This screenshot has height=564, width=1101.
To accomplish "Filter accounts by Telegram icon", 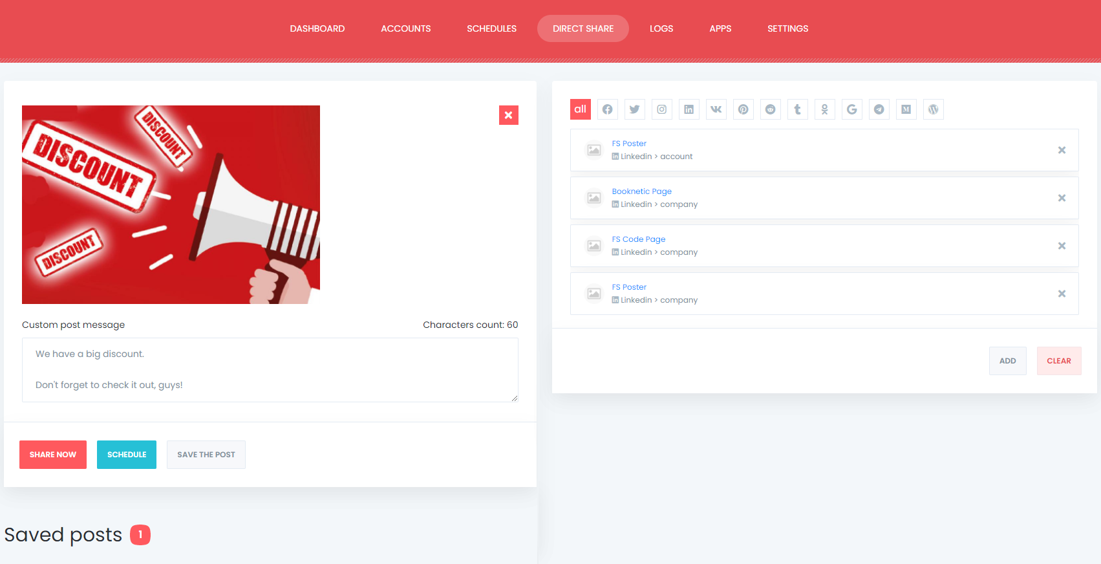I will (879, 109).
